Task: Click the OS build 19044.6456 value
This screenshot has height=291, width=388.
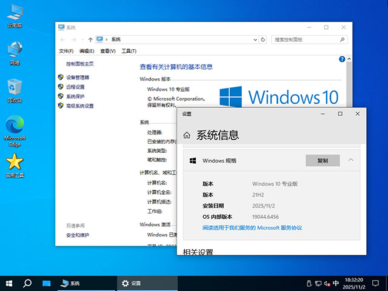Action: tap(266, 217)
